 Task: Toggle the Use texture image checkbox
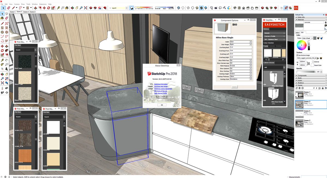click(297, 55)
